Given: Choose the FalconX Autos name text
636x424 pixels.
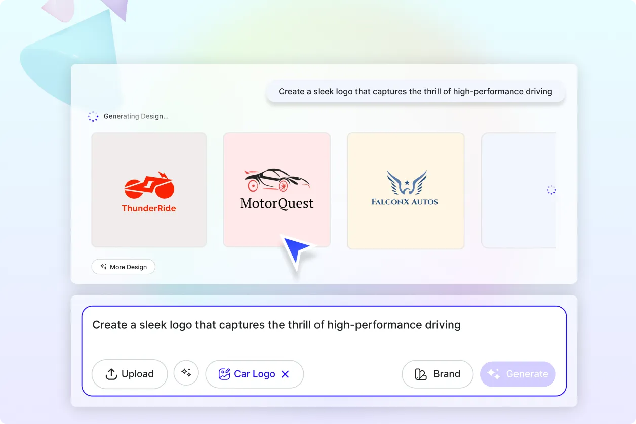Looking at the screenshot, I should tap(405, 202).
